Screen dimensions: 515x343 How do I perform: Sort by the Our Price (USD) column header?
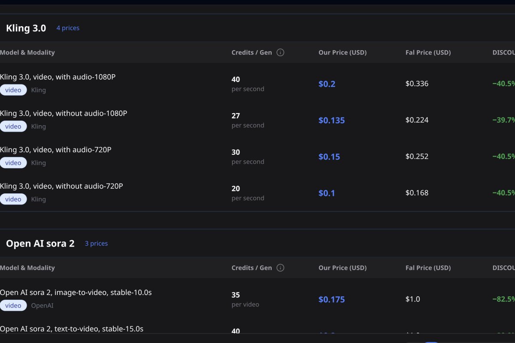(x=342, y=52)
